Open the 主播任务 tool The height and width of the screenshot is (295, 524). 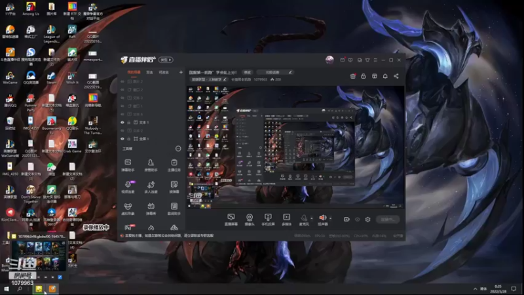tap(174, 165)
